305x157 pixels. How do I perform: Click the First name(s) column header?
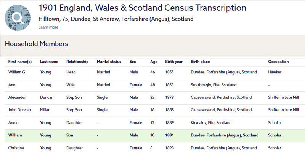20,62
